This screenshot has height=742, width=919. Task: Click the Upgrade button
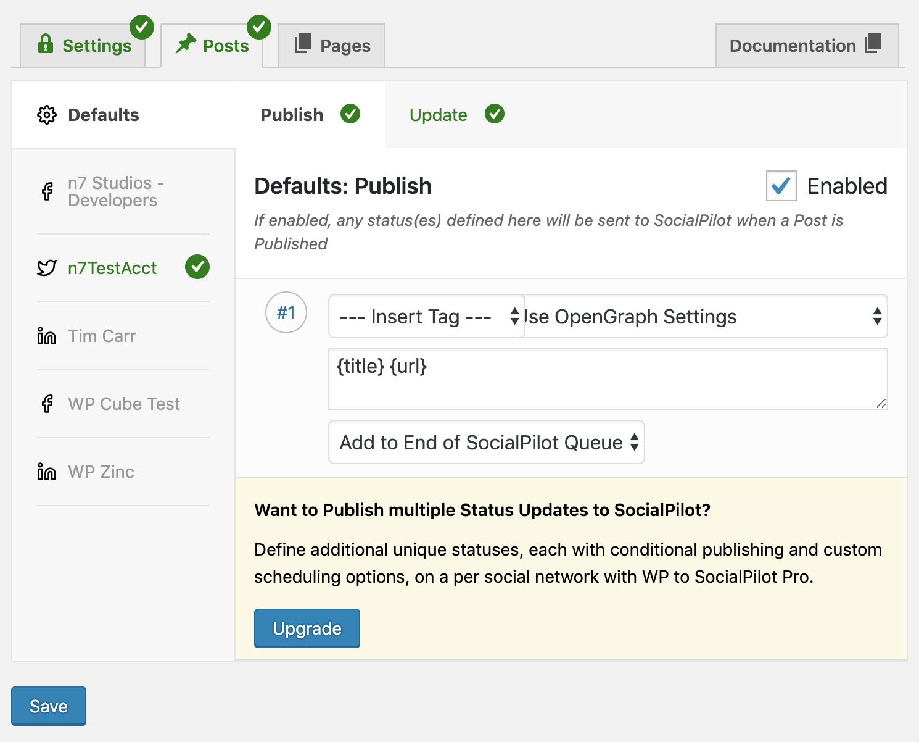[307, 628]
